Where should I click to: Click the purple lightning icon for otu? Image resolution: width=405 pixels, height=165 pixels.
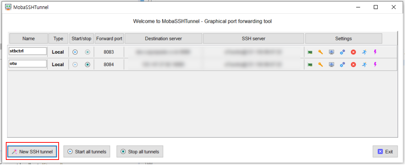point(375,64)
